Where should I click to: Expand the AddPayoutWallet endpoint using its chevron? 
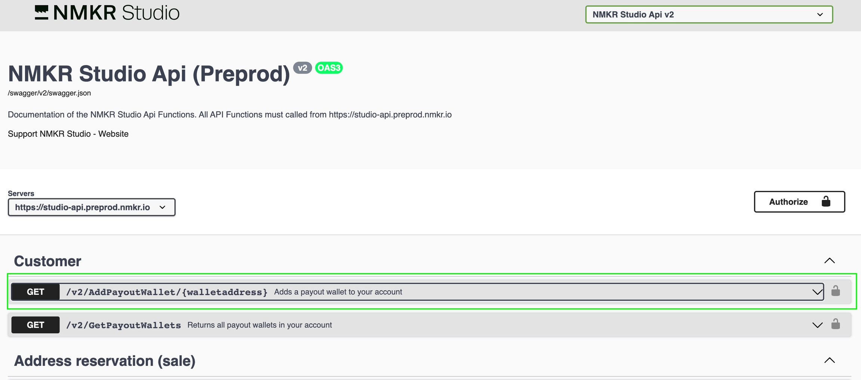817,292
